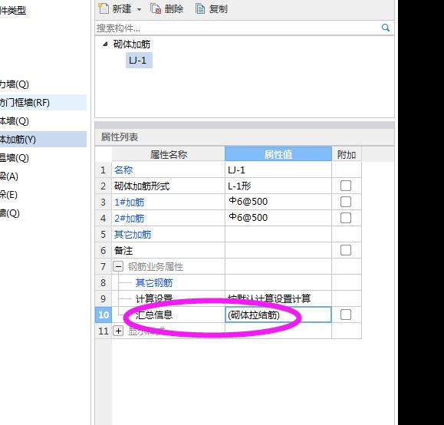Collapse the 钢筋业务属性 group
The image size is (444, 425).
pos(118,266)
